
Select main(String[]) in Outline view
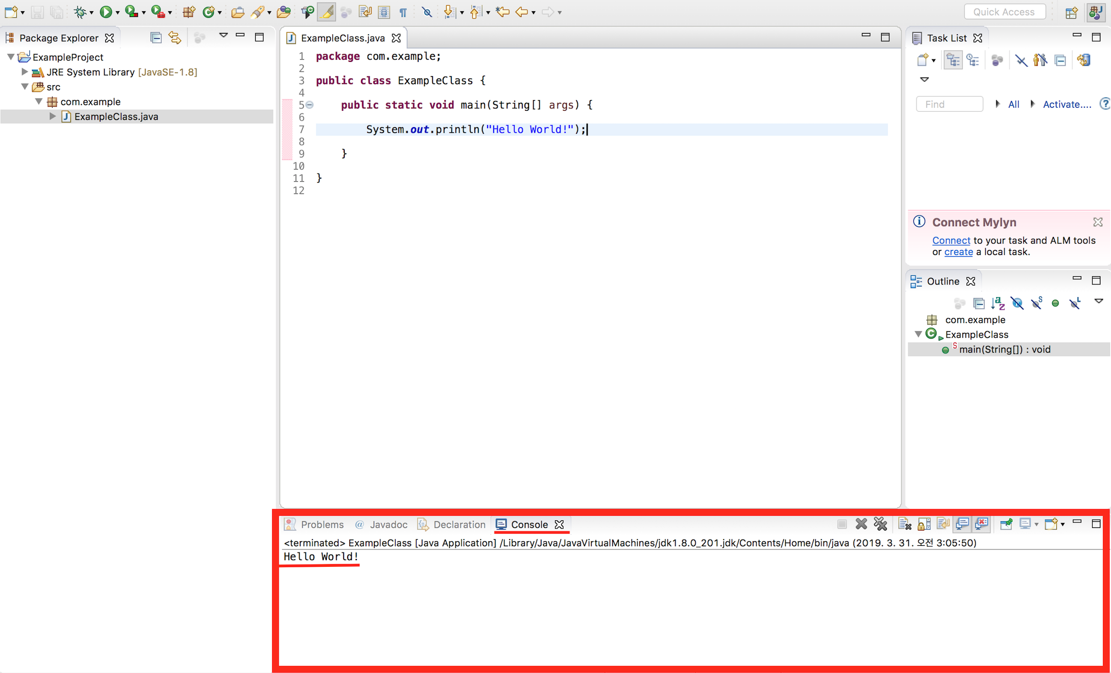(x=1004, y=349)
